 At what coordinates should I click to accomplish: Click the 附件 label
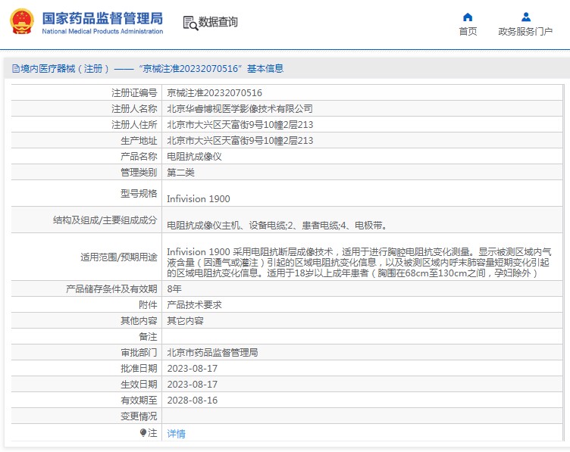pyautogui.click(x=148, y=304)
